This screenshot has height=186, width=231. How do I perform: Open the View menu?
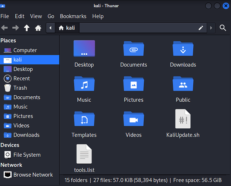36,16
